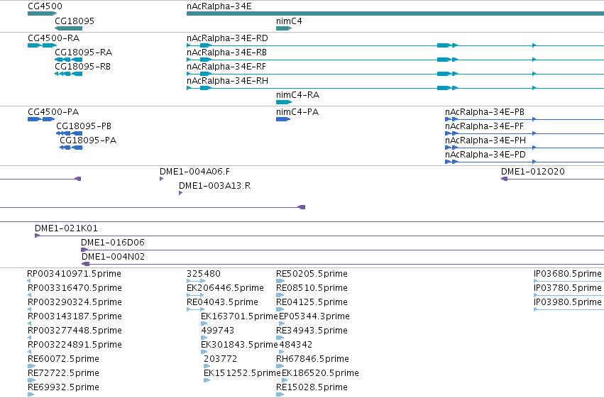Click EST label EK186520.5prime
The width and height of the screenshot is (604, 398).
[320, 373]
